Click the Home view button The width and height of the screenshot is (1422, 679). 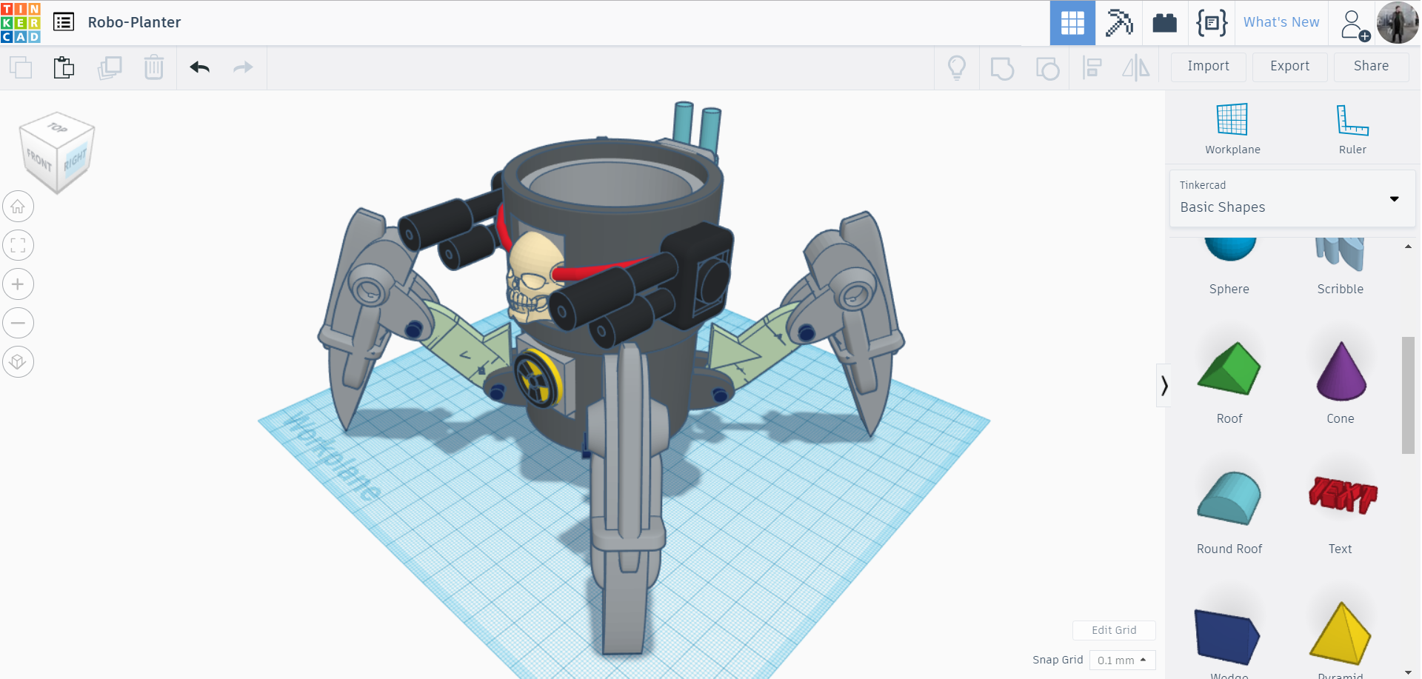pos(19,207)
